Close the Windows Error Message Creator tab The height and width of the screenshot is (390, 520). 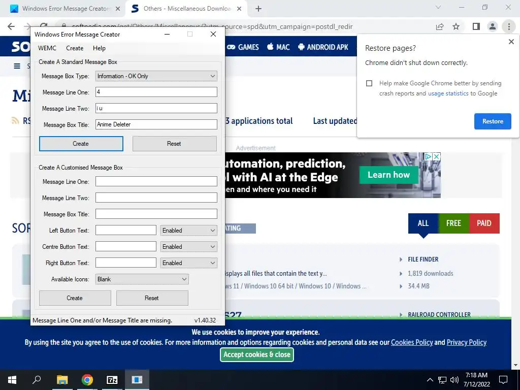click(x=118, y=9)
